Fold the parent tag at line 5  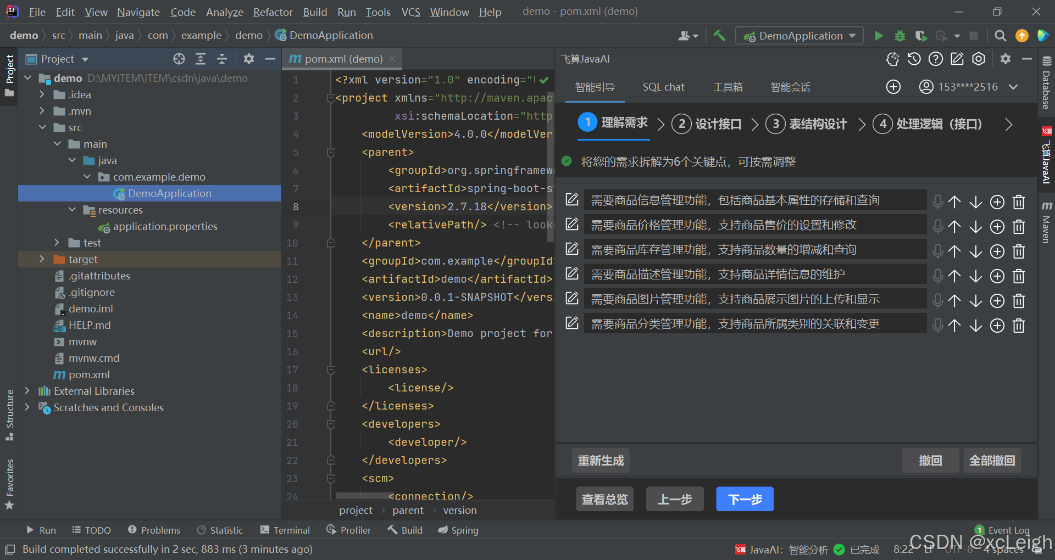[x=331, y=152]
